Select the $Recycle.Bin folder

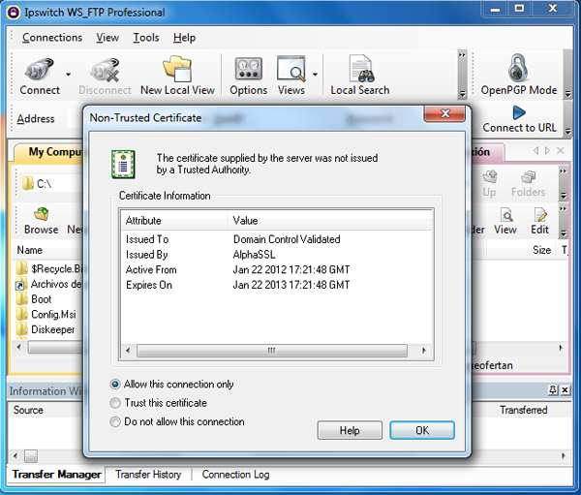click(50, 268)
